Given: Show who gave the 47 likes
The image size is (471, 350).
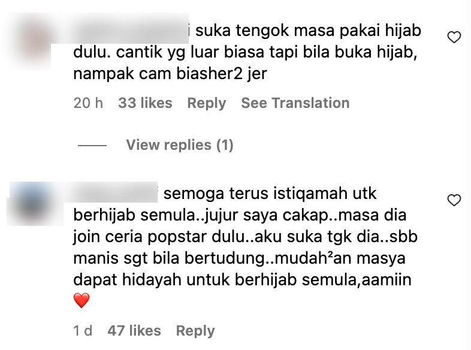Looking at the screenshot, I should [134, 331].
